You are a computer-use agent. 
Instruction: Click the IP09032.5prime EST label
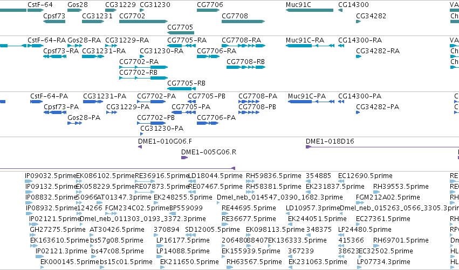(x=51, y=176)
